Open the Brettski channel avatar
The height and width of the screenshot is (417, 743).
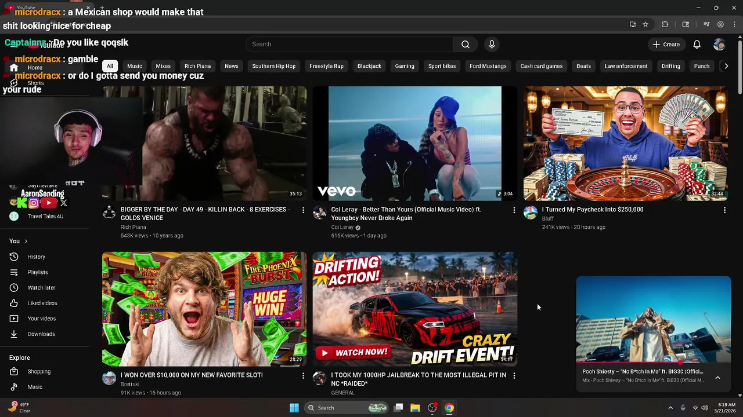[109, 378]
